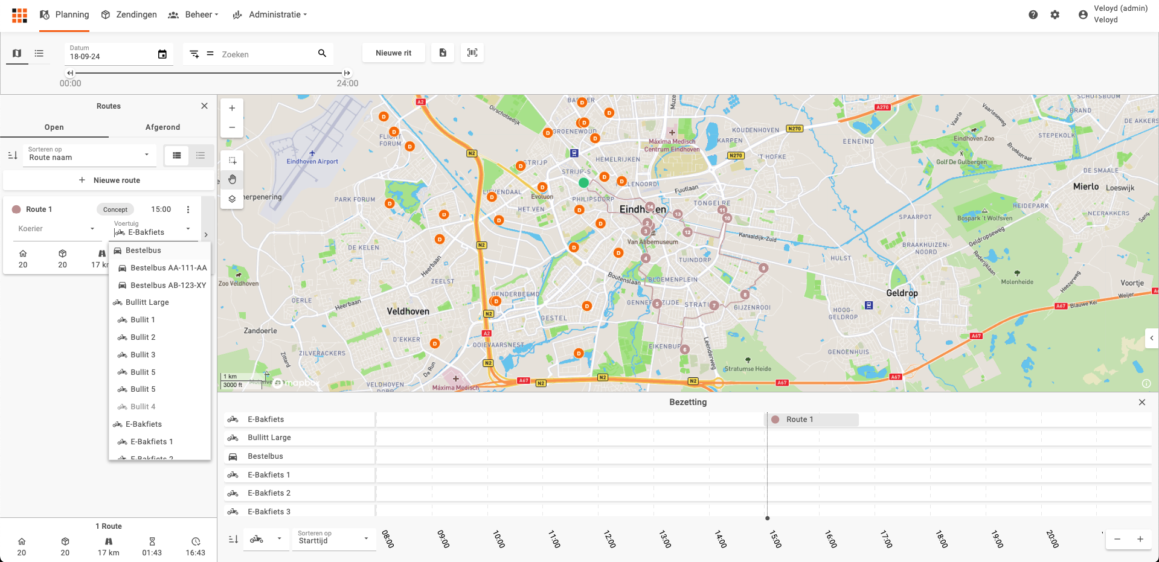Close the Routes panel
The image size is (1159, 562).
[204, 106]
